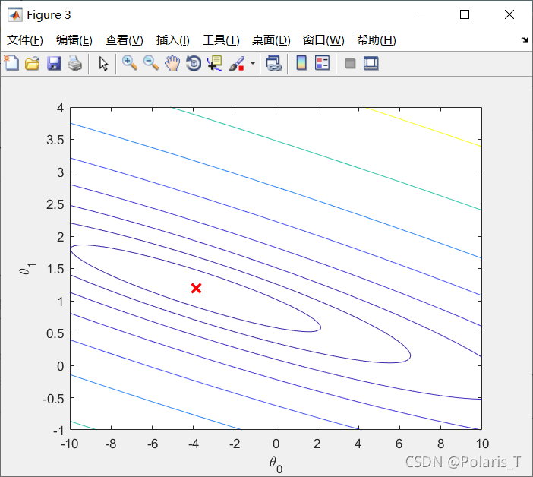Open the 工具(T) menu
This screenshot has height=477, width=533.
coord(221,40)
